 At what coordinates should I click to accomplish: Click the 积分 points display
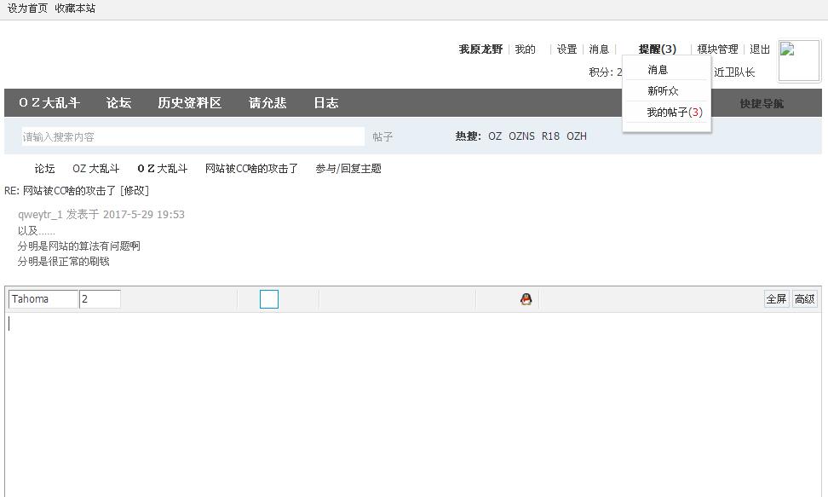tap(605, 72)
